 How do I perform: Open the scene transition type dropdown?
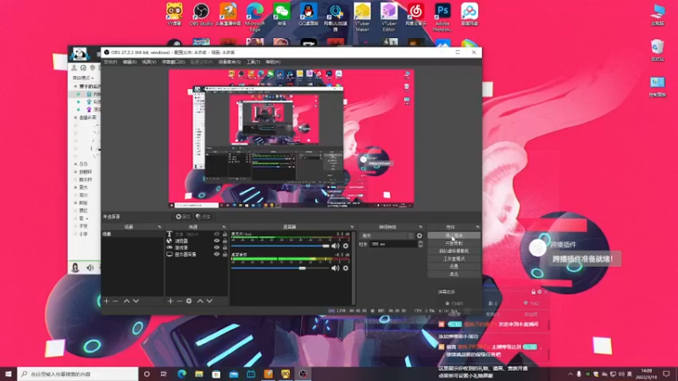click(387, 236)
